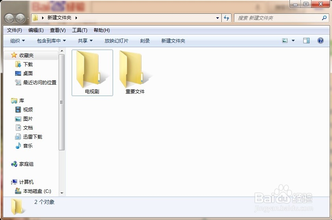Open 下载 in favorites
The height and width of the screenshot is (220, 332).
point(28,64)
